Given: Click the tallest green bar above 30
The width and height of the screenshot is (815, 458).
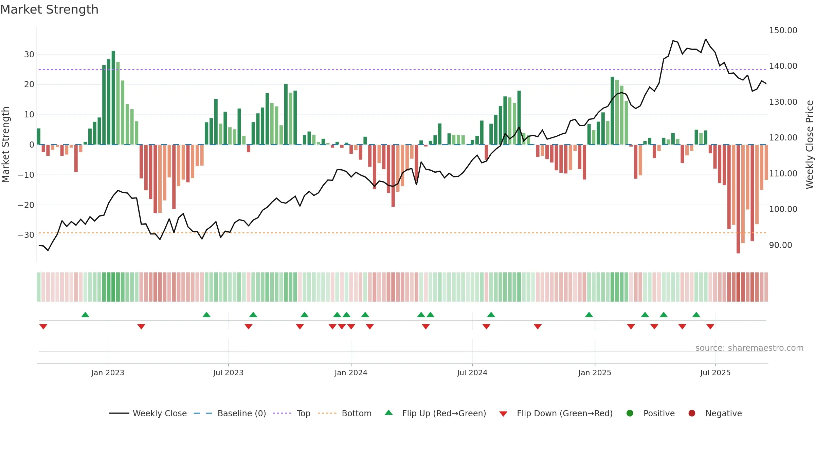Looking at the screenshot, I should click(x=113, y=98).
